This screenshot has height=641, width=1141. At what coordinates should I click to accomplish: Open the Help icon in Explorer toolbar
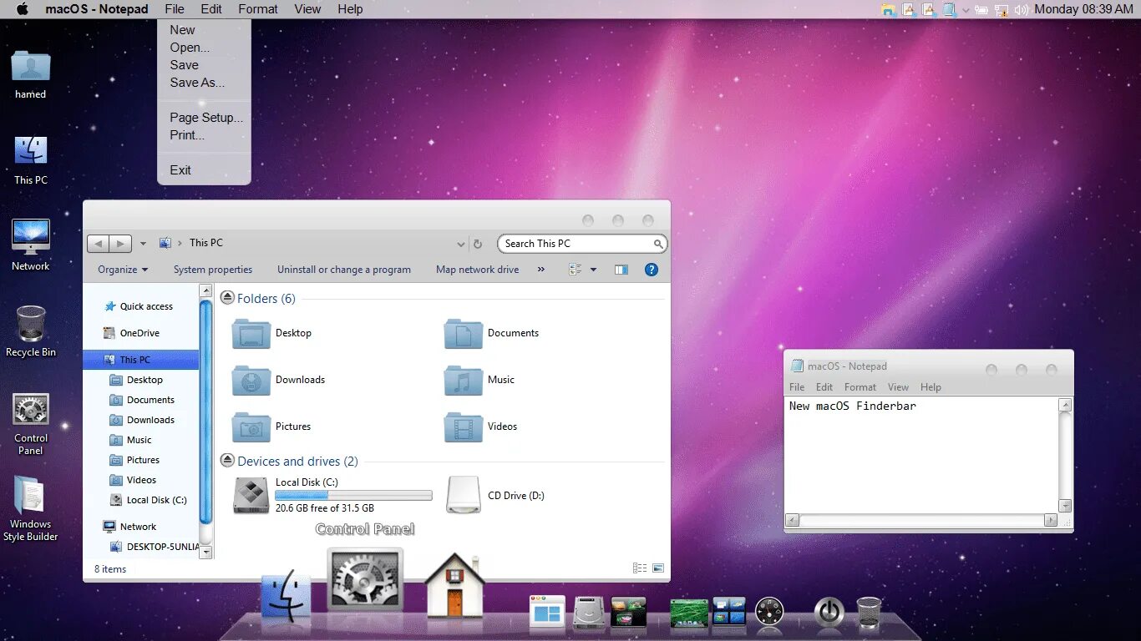(652, 270)
